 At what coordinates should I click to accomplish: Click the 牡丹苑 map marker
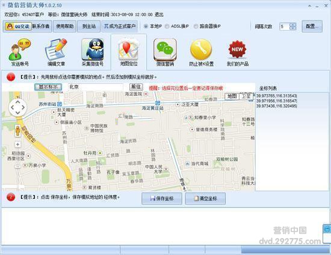[100, 153]
